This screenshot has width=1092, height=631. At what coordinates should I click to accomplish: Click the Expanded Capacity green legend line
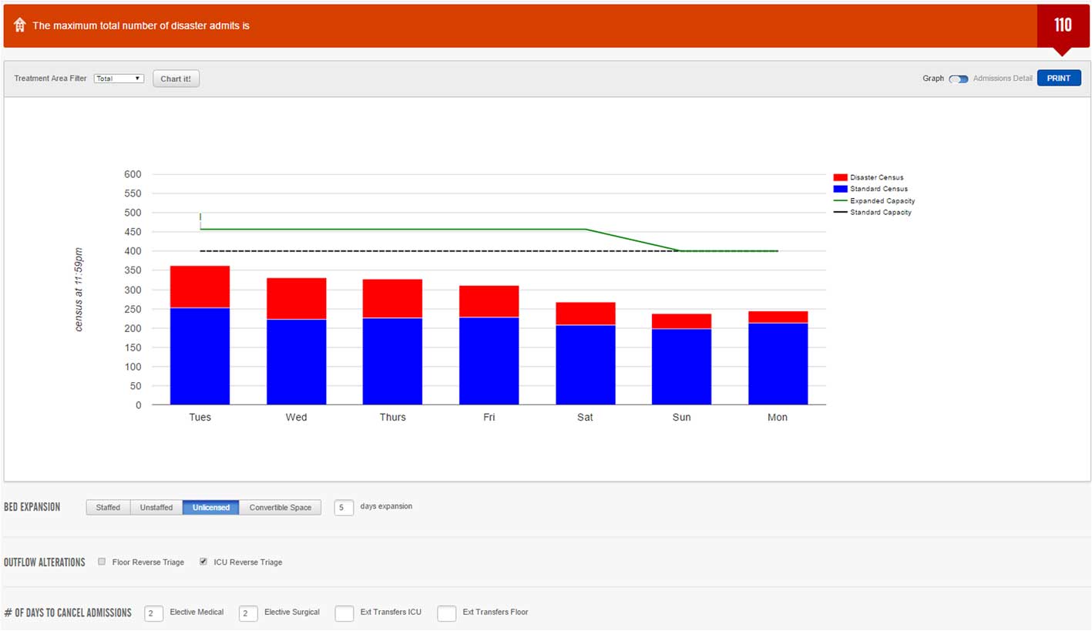coord(840,201)
